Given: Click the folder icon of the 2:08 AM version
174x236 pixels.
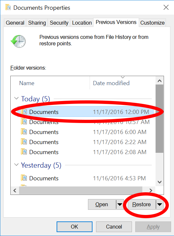Looking at the screenshot, I should pyautogui.click(x=24, y=152).
